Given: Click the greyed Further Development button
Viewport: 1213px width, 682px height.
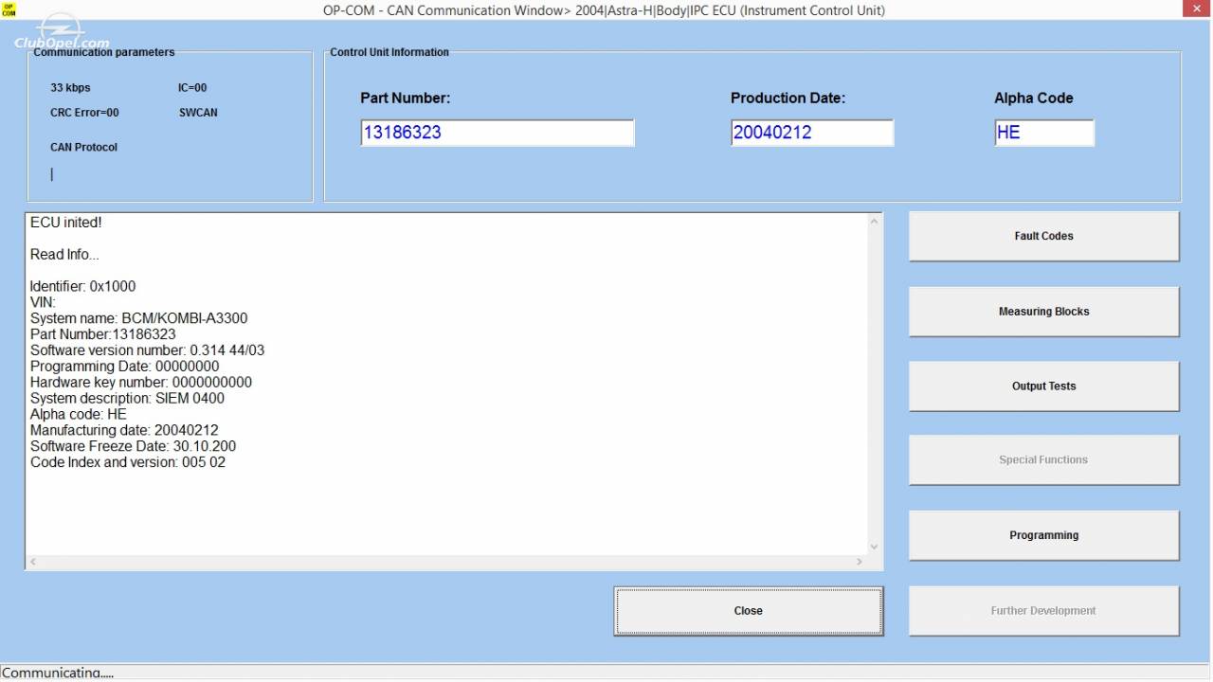Looking at the screenshot, I should coord(1043,611).
